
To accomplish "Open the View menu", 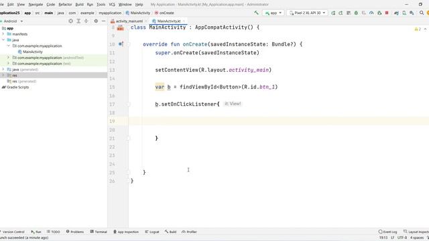I will click(x=21, y=5).
